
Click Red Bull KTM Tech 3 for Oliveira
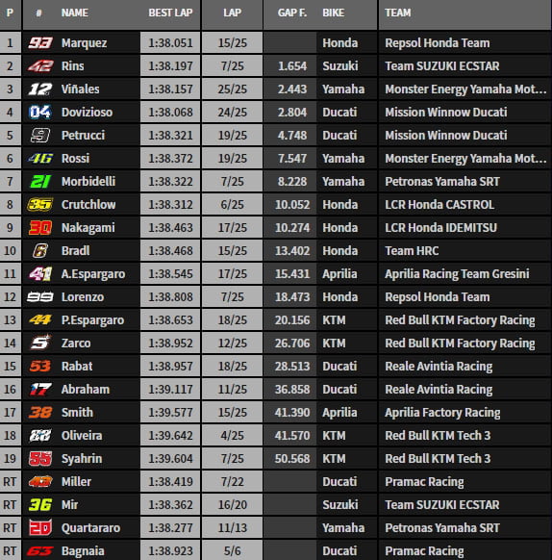438,435
